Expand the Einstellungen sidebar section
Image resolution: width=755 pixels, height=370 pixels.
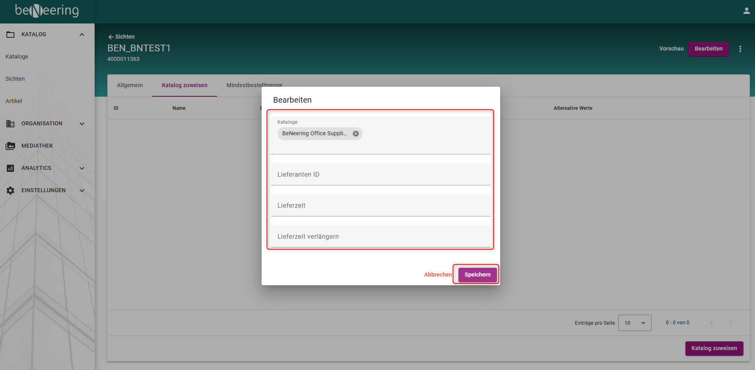pyautogui.click(x=82, y=191)
